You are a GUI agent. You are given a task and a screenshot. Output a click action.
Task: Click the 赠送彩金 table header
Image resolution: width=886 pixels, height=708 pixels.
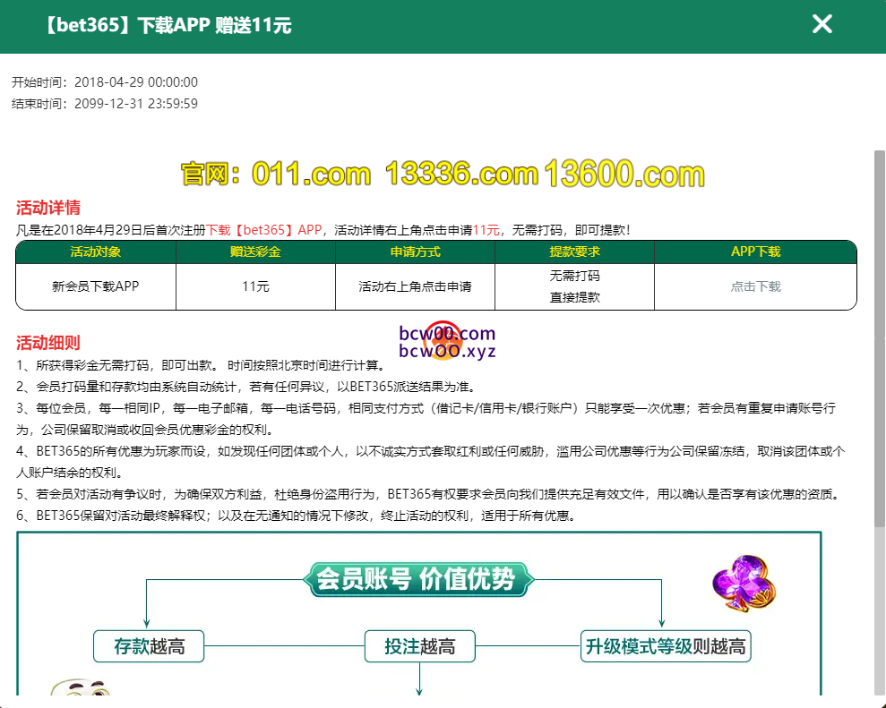(255, 252)
